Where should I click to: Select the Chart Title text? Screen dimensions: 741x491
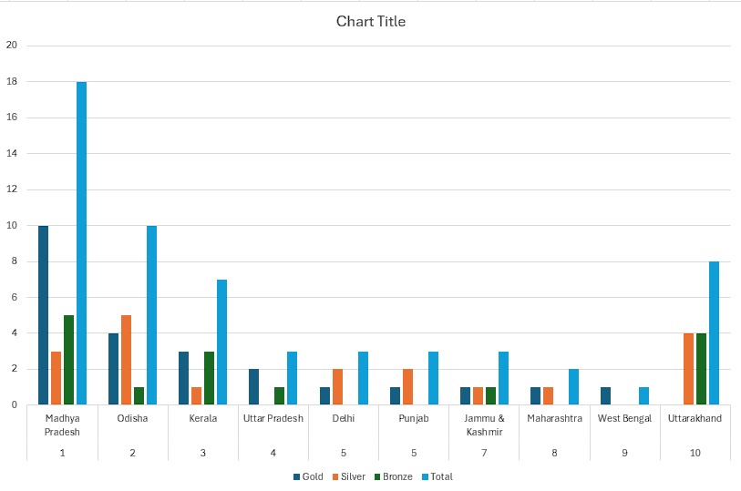[370, 21]
